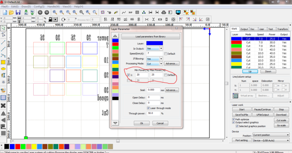Click the Export file icon
Image resolution: width=292 pixels, height=153 pixels.
coord(32,12)
